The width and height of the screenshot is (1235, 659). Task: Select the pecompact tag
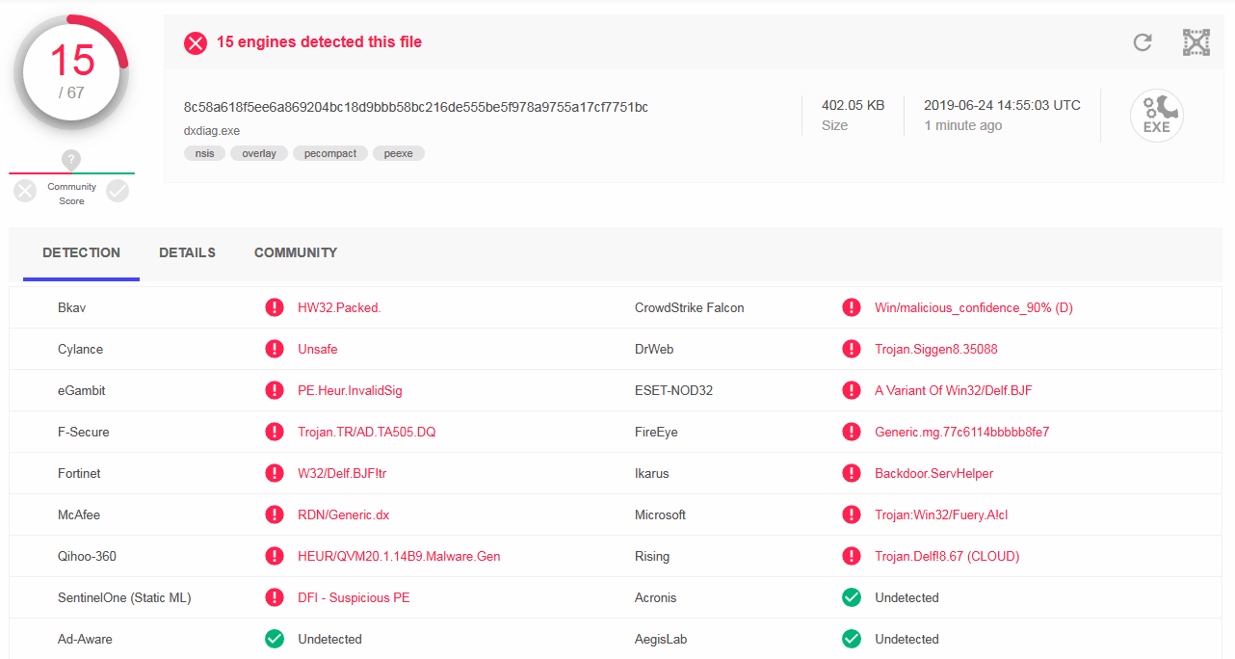[x=330, y=153]
